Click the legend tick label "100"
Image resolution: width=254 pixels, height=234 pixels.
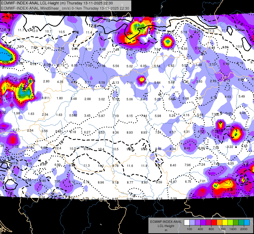click(189, 229)
